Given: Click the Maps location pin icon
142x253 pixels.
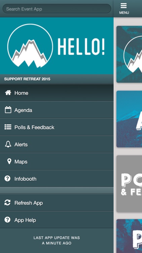Looking at the screenshot, I should click(9, 161).
